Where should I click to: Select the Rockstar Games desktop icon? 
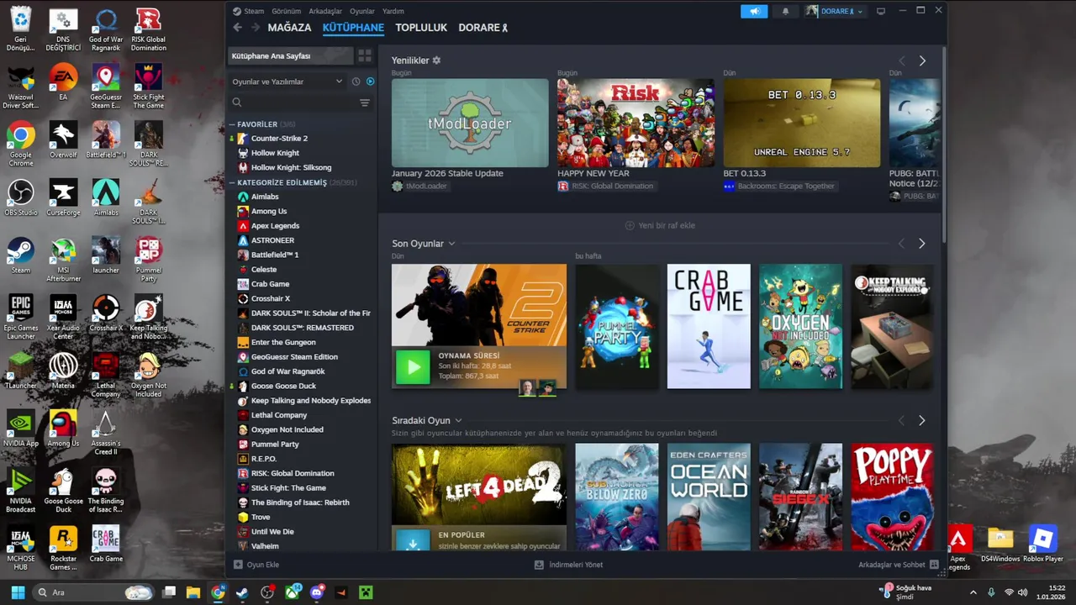[63, 549]
